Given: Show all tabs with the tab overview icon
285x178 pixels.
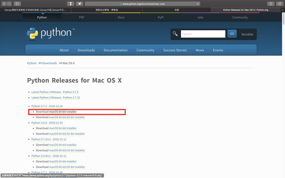Looking at the screenshot, I should click(280, 4).
